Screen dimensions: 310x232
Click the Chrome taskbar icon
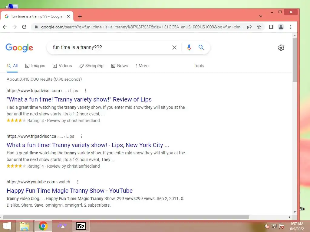tap(43, 226)
